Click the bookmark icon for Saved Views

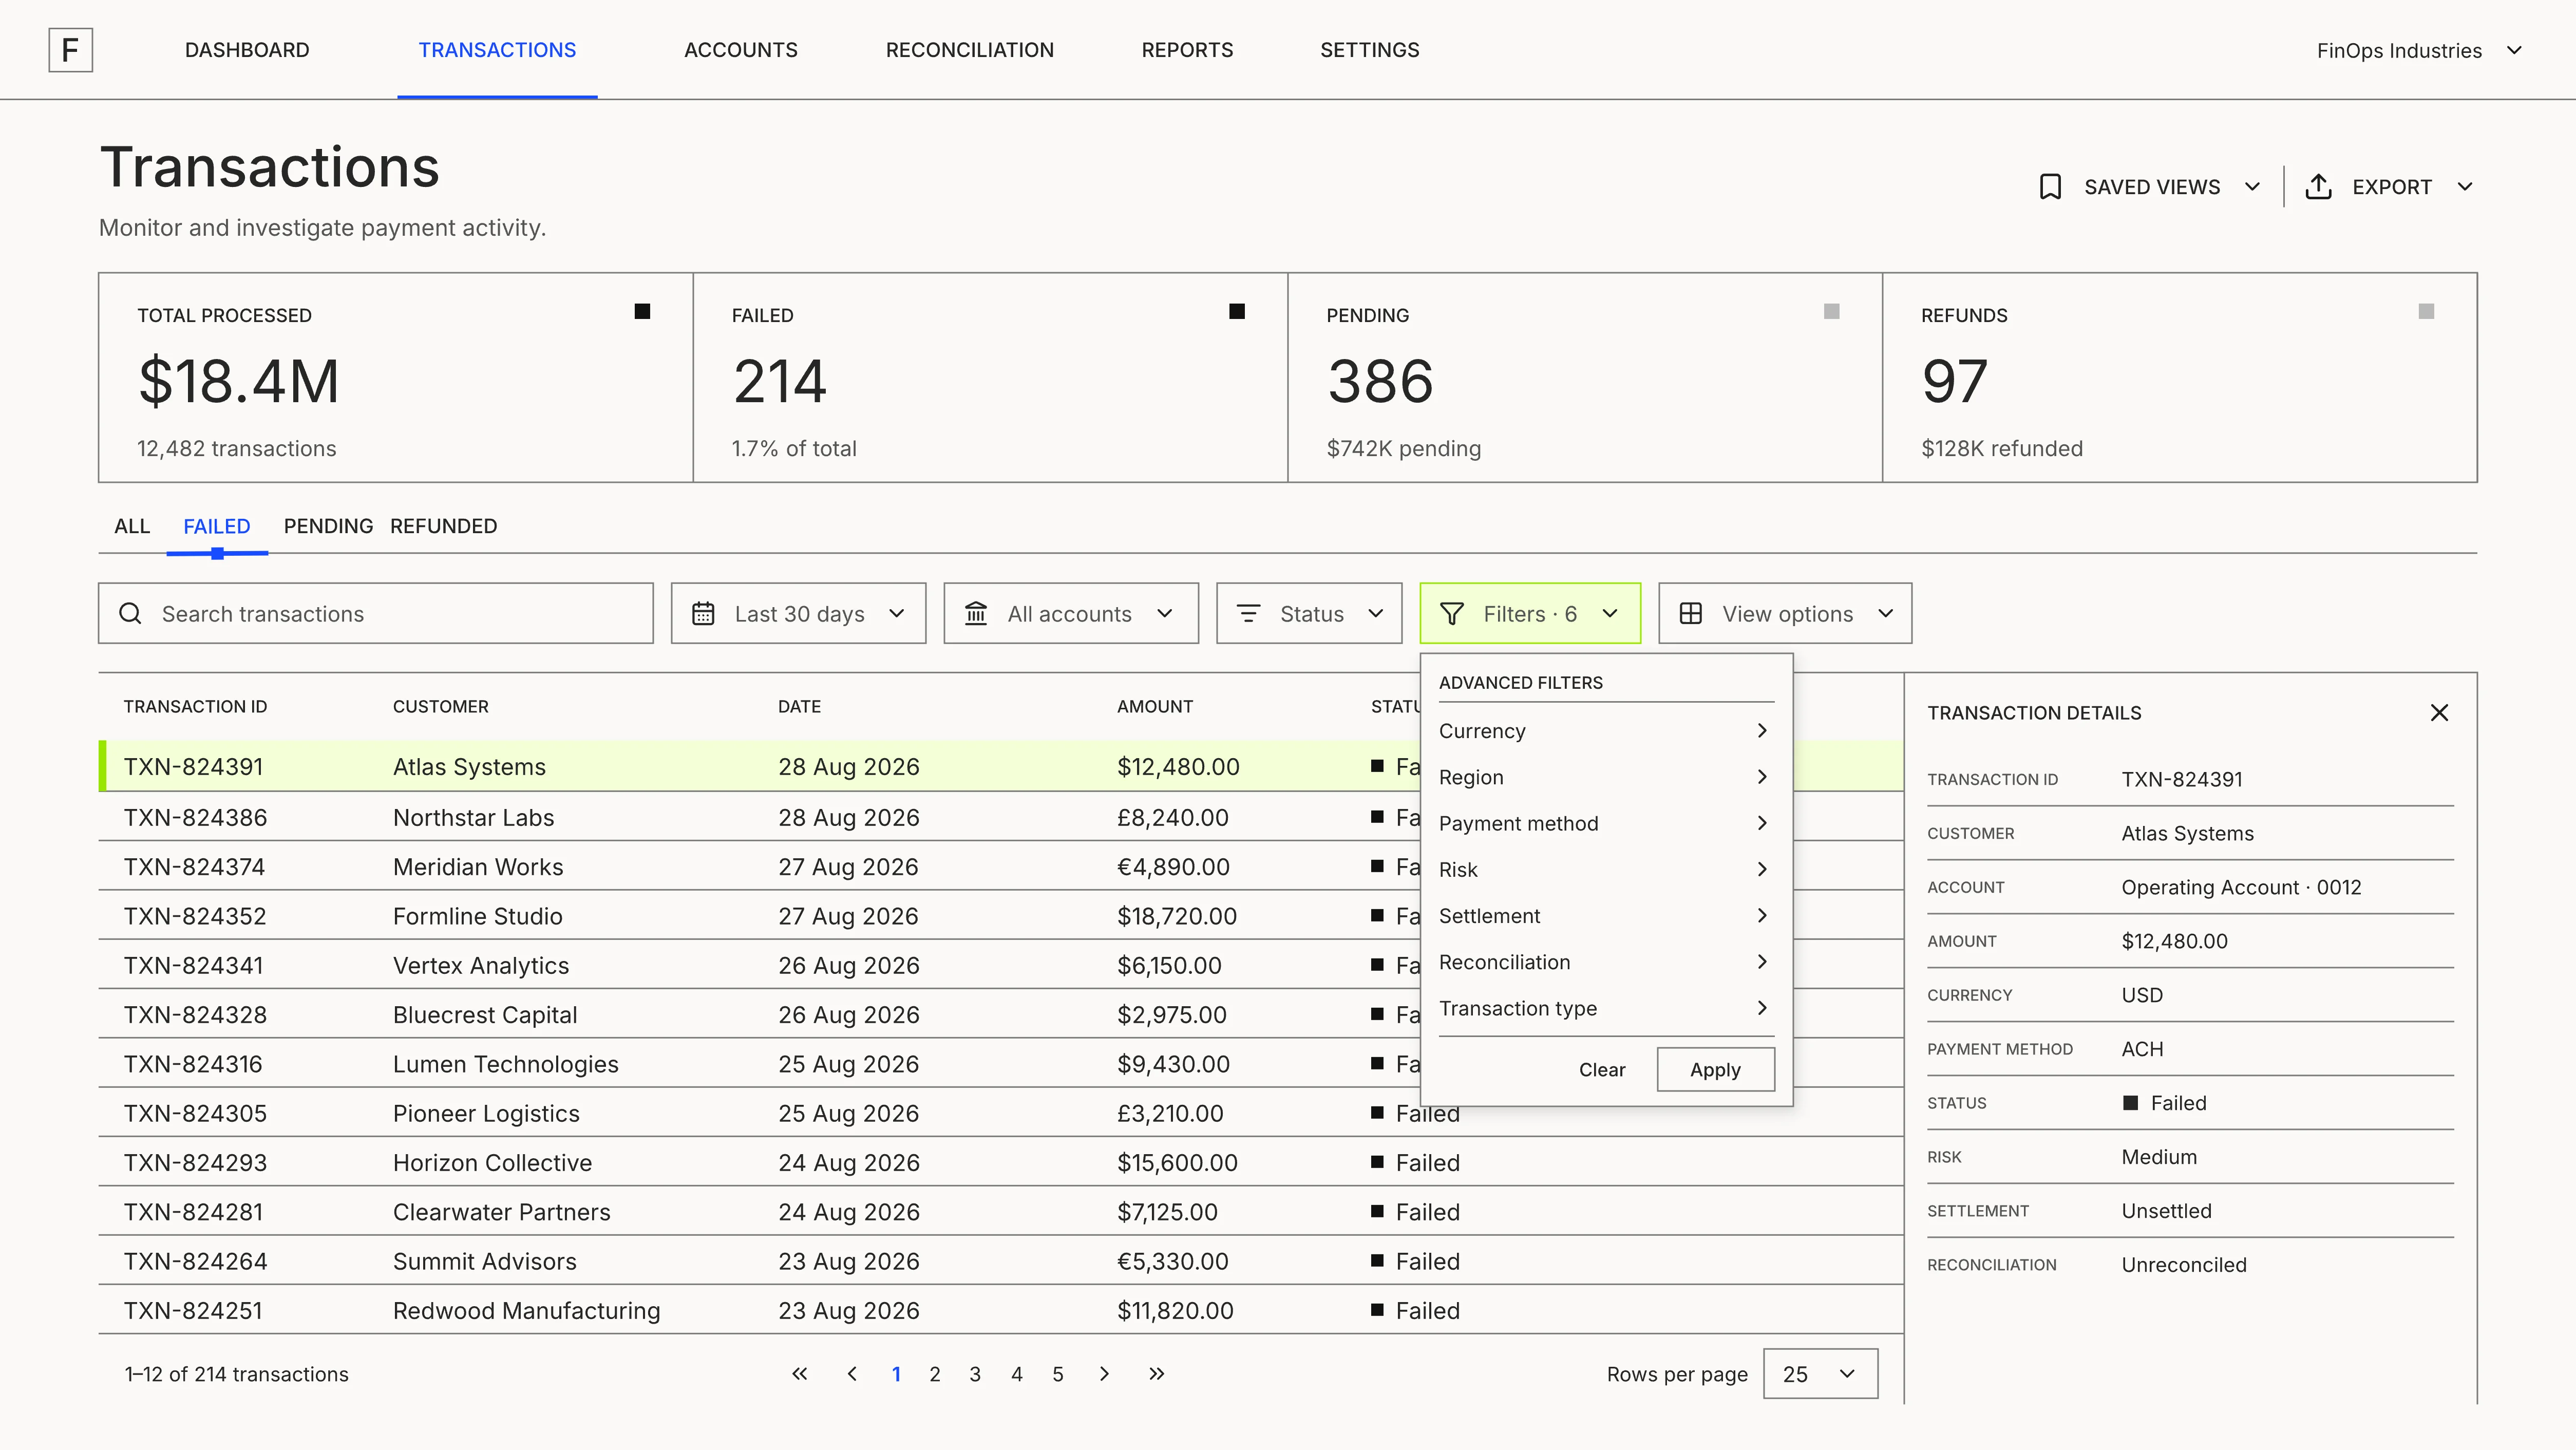click(2050, 187)
